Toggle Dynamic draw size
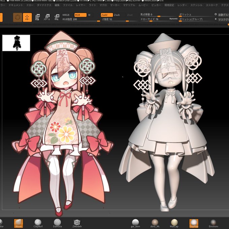 [x=173, y=19]
